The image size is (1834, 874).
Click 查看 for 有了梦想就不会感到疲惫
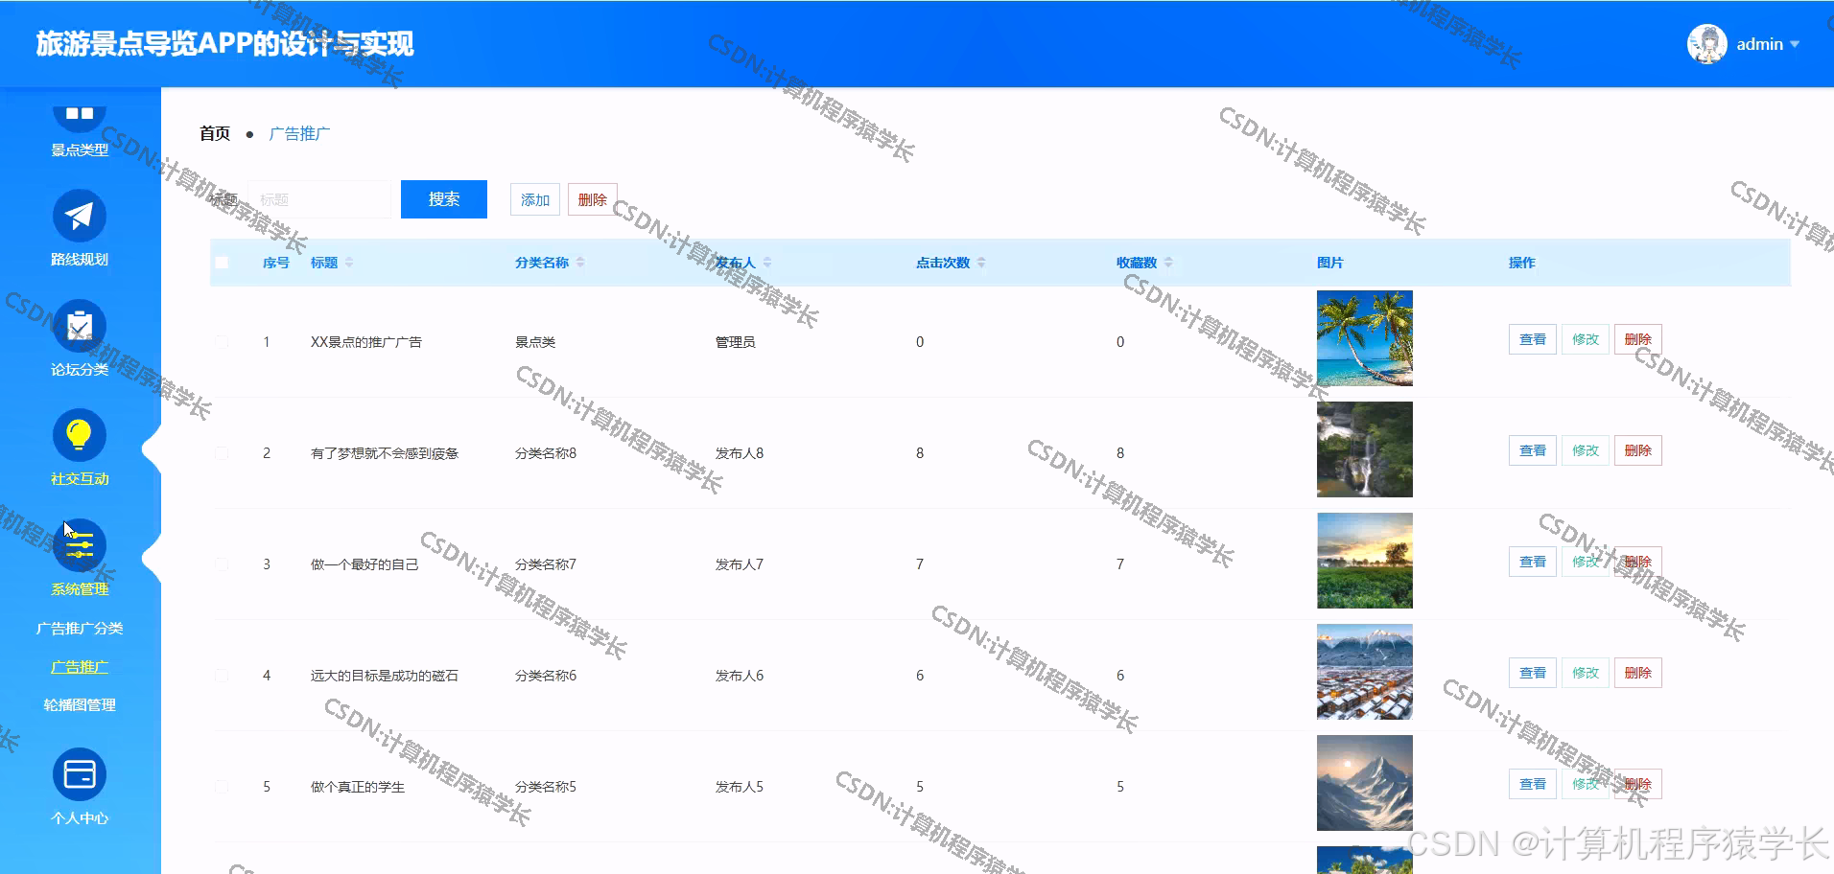click(x=1533, y=450)
